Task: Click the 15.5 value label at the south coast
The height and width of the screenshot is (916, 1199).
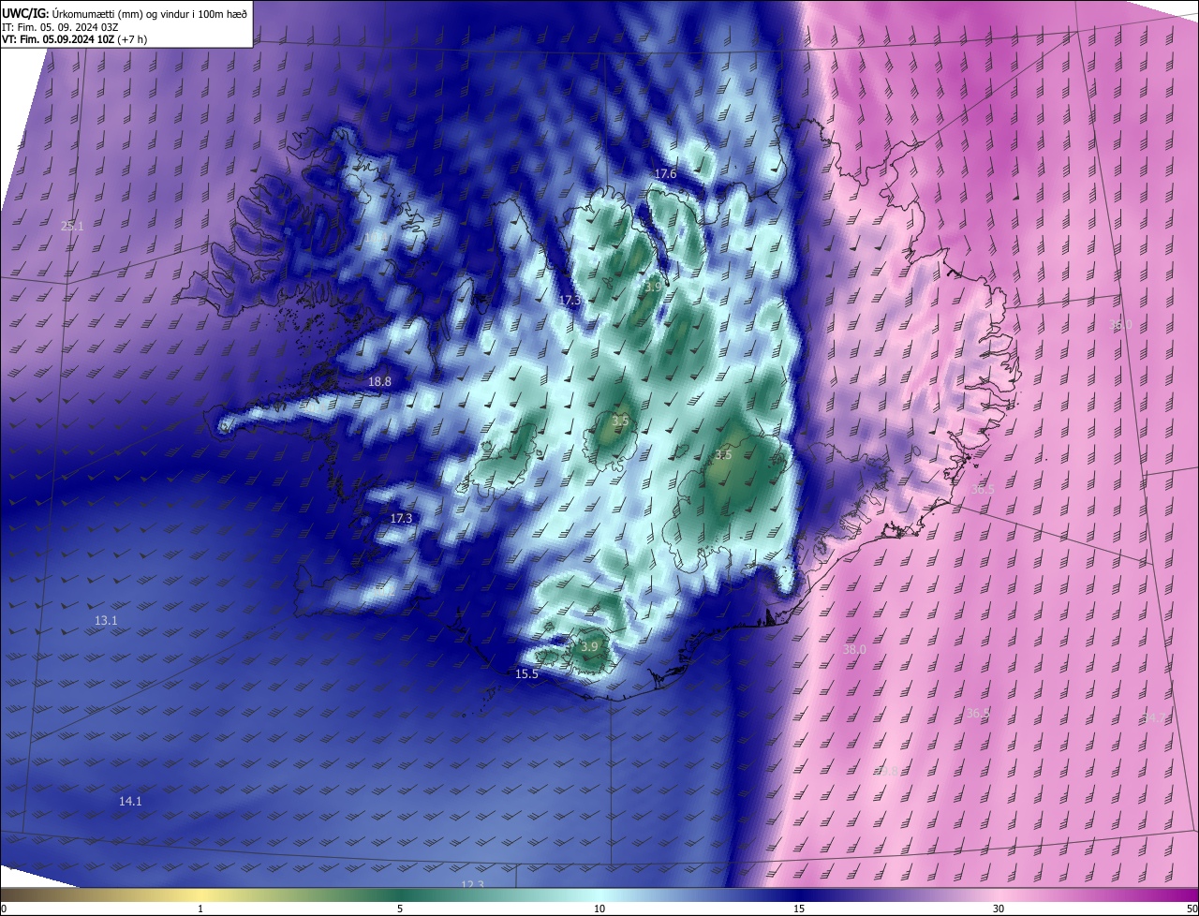Action: point(526,674)
